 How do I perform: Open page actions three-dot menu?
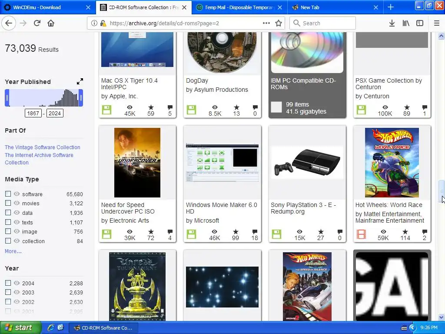[x=266, y=23]
